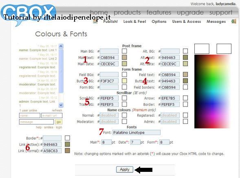Open the Look & Feel menu
240x178 pixels.
tap(135, 22)
